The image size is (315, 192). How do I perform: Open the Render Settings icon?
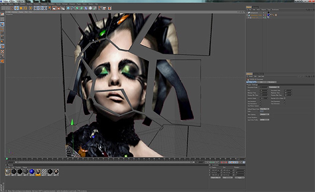pos(63,8)
